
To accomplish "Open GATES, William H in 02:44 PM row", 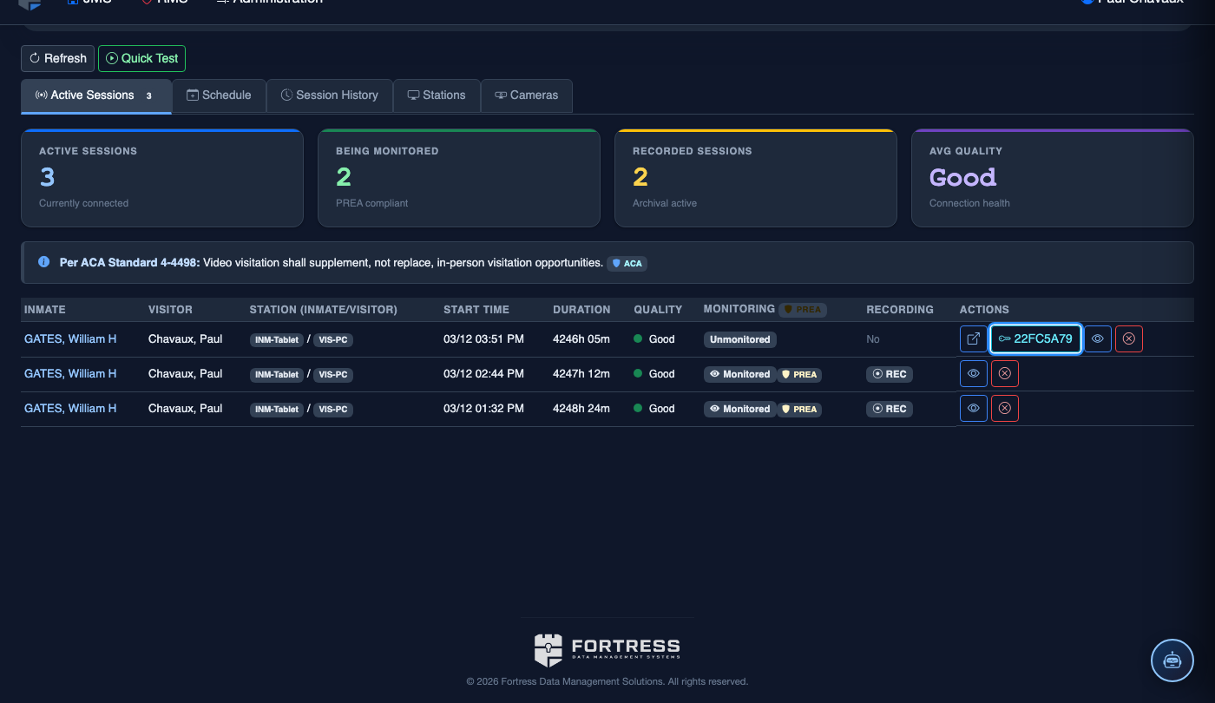I will tap(70, 373).
